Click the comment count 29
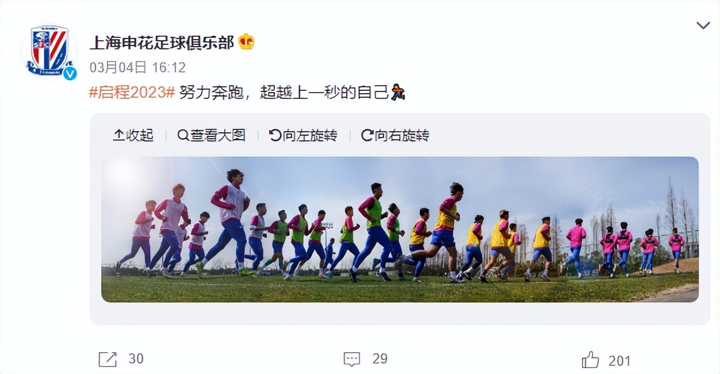The height and width of the screenshot is (374, 720). pyautogui.click(x=380, y=359)
